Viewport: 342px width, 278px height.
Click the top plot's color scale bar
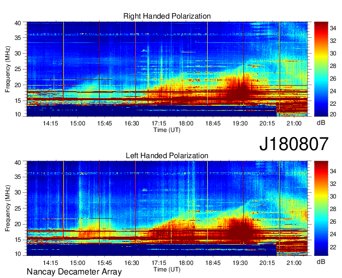coord(321,69)
